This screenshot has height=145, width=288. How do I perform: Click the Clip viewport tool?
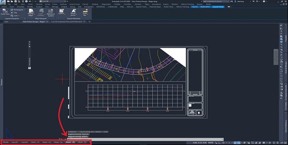pos(14,13)
